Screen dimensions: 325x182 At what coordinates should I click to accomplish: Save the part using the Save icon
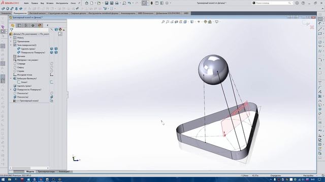tap(107, 3)
